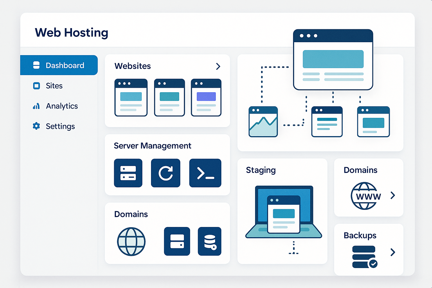432x288 pixels.
Task: Go to Sites in the sidebar
Action: (x=54, y=86)
